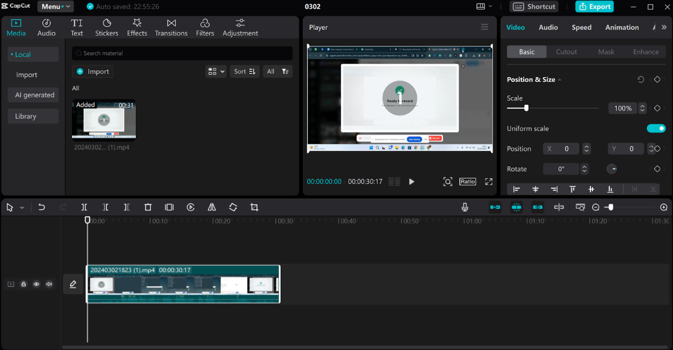Image resolution: width=673 pixels, height=350 pixels.
Task: Toggle clip linkage
Action: click(538, 207)
